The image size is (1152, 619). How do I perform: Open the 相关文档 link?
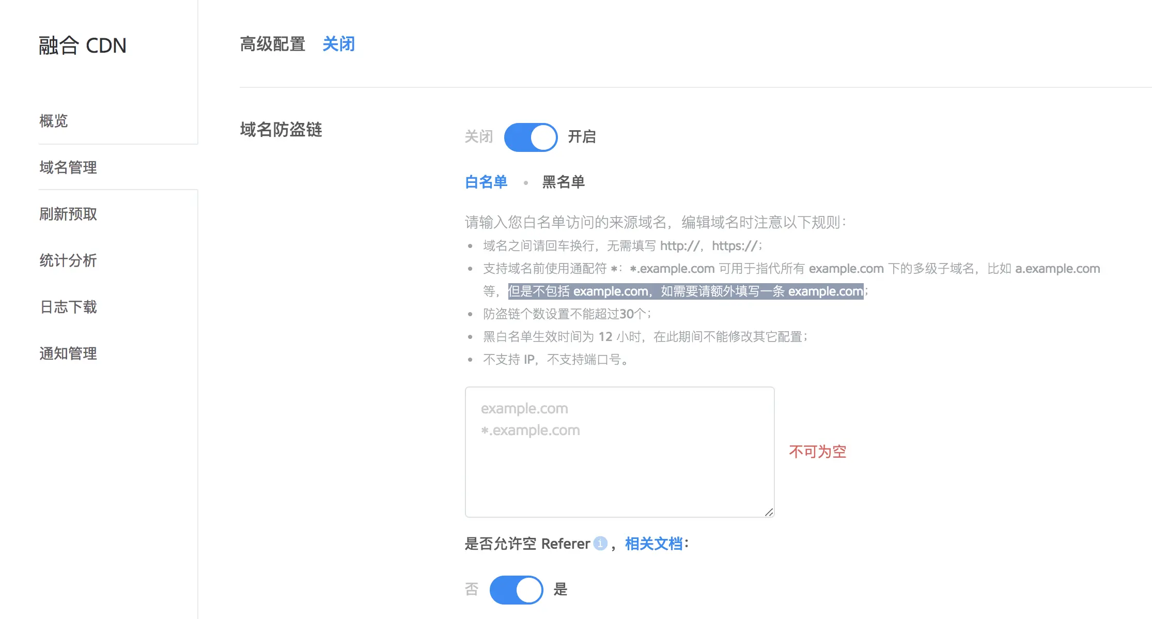tap(653, 544)
